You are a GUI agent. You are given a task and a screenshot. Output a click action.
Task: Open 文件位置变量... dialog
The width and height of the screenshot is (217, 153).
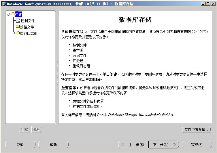pos(196,129)
